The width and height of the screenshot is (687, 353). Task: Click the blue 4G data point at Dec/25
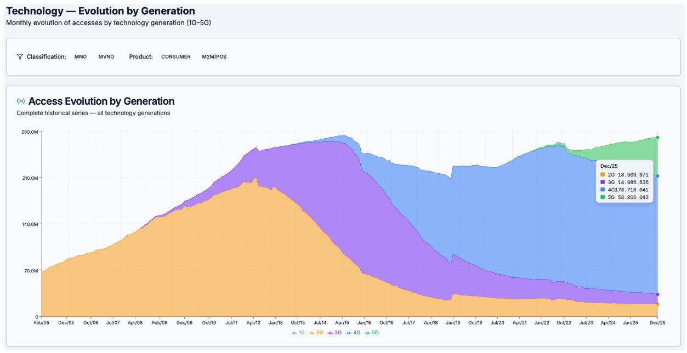(x=657, y=176)
